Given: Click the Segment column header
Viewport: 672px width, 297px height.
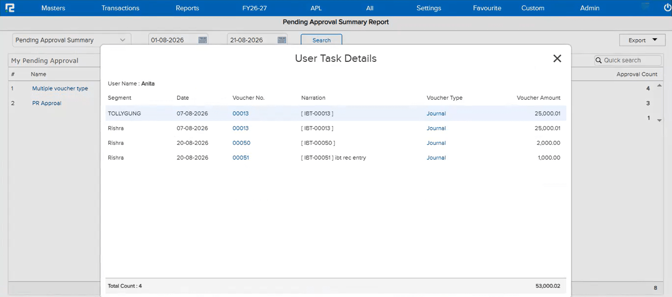Looking at the screenshot, I should coord(120,98).
